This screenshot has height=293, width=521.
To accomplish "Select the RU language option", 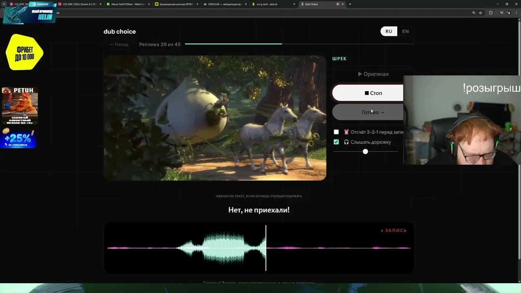I will (389, 31).
